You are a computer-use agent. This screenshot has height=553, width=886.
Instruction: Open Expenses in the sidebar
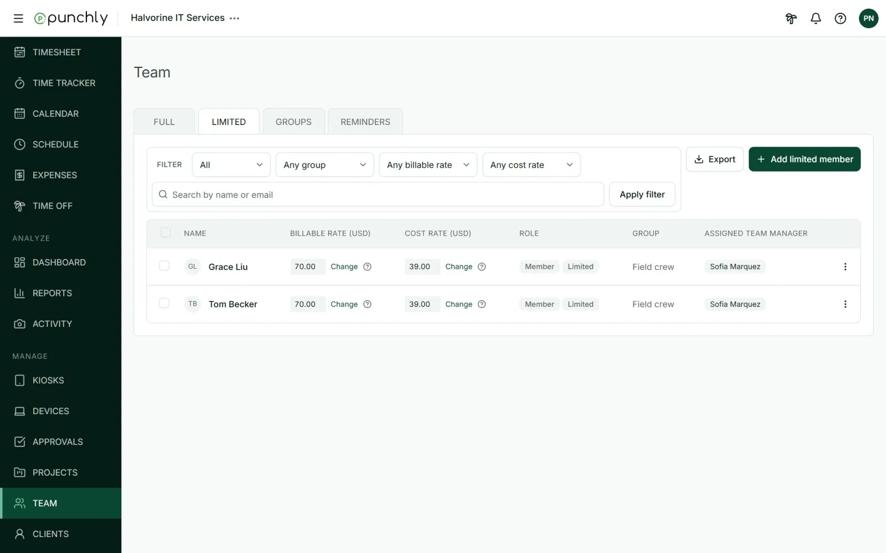[x=61, y=175]
